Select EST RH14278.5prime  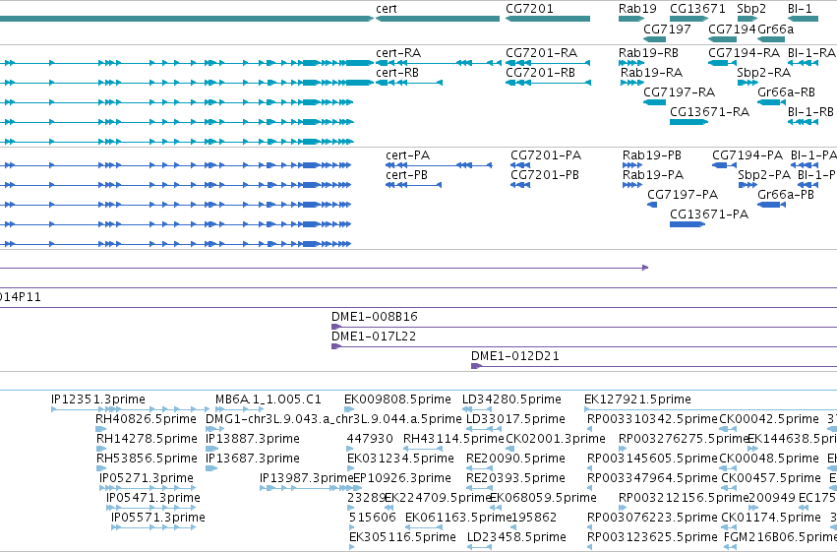[x=101, y=449]
